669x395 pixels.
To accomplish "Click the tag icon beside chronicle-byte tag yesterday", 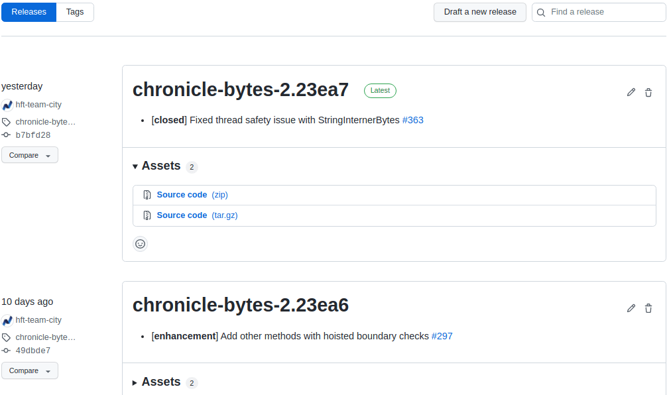I will pos(7,121).
